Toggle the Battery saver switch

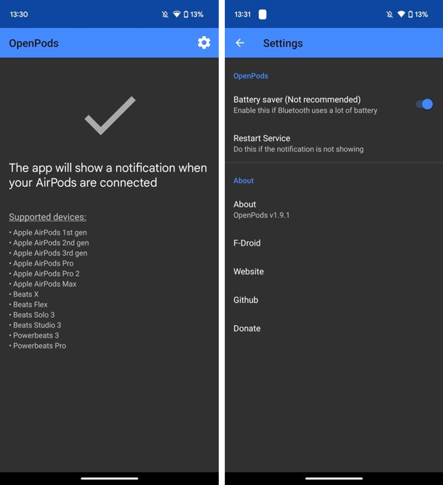(424, 104)
